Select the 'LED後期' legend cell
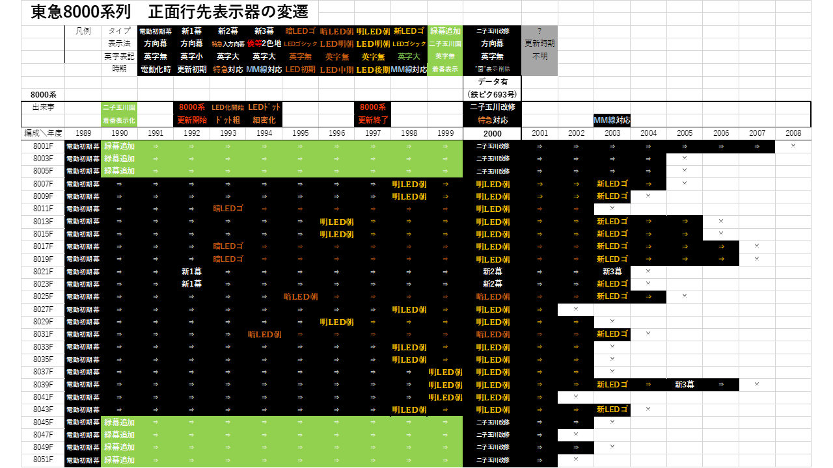 click(x=373, y=69)
